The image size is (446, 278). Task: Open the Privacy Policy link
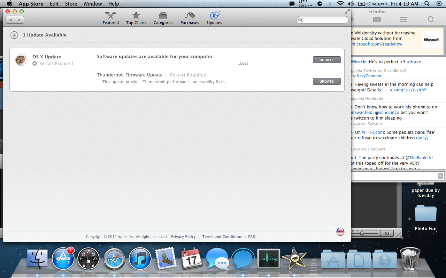tap(183, 237)
